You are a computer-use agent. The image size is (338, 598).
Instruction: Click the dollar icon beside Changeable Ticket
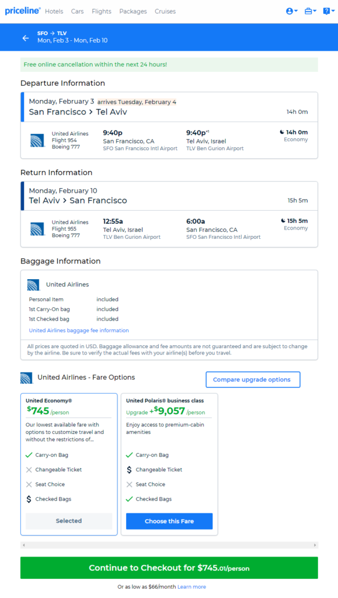129,470
